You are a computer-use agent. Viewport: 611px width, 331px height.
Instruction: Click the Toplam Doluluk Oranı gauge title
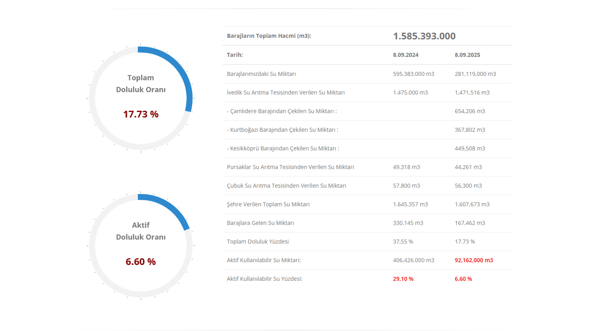pos(141,84)
